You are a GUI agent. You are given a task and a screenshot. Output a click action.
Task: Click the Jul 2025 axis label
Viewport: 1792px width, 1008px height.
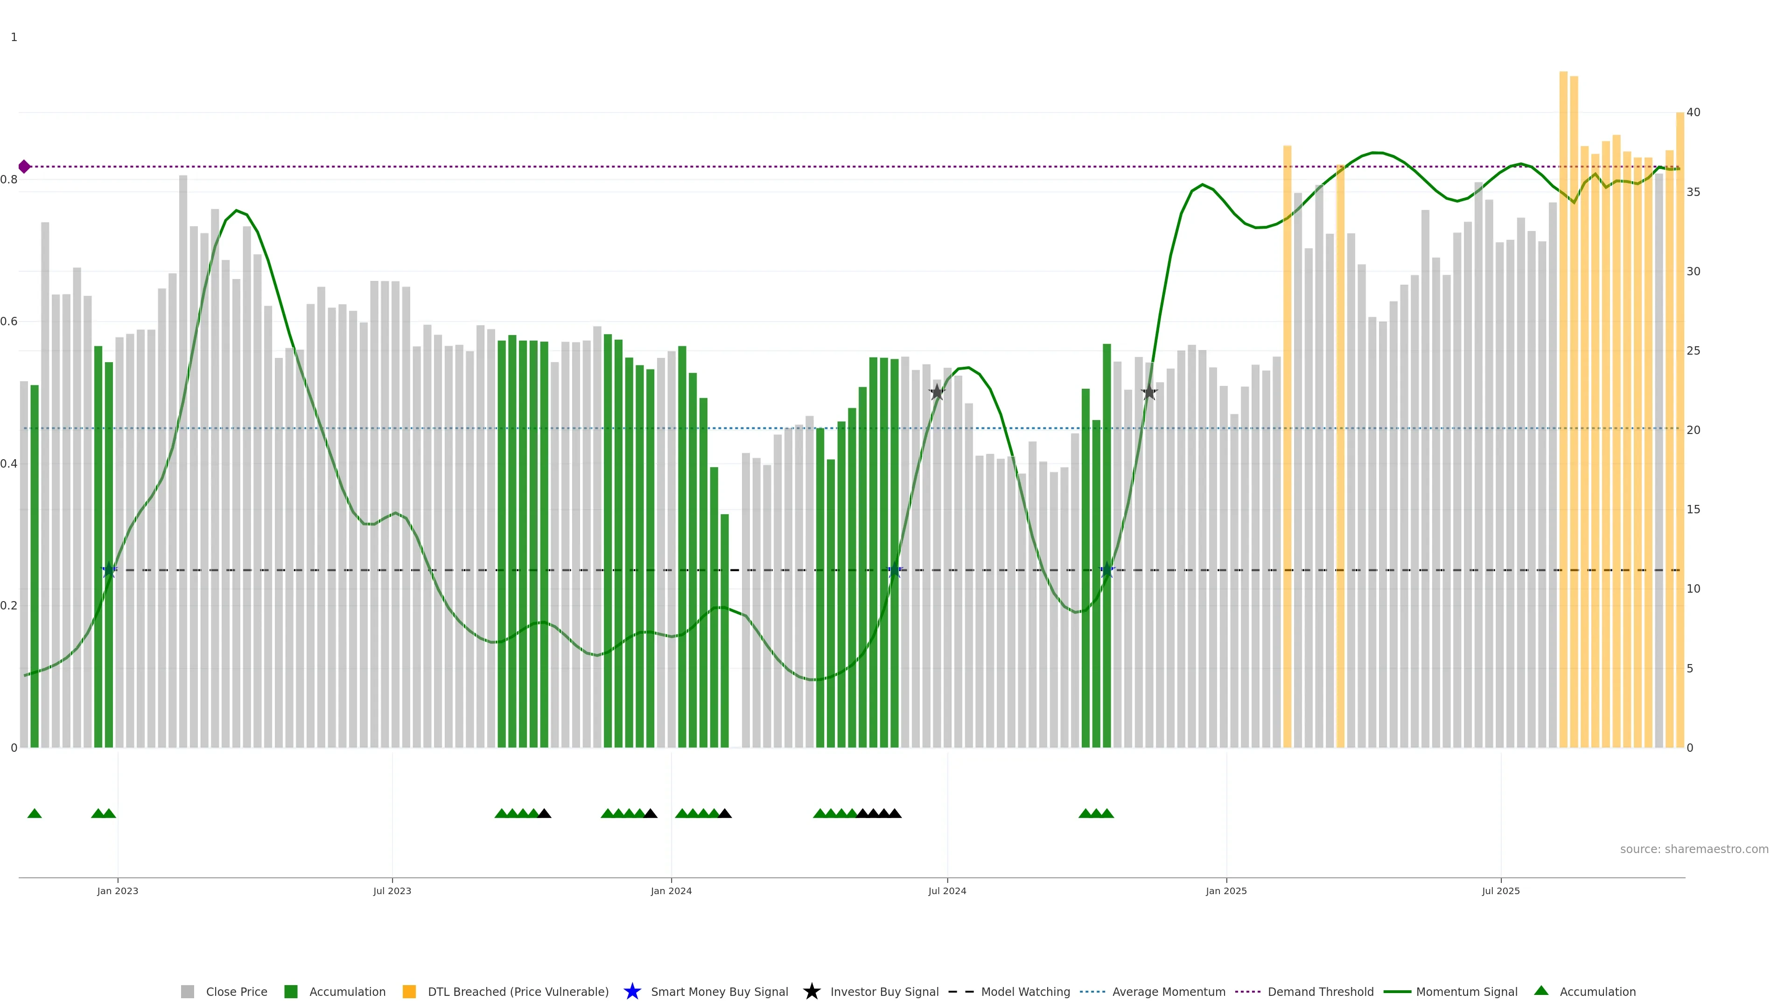coord(1500,891)
